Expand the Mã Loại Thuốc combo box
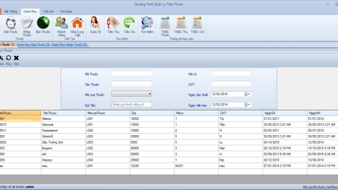This screenshot has width=338, height=190. tap(150, 94)
